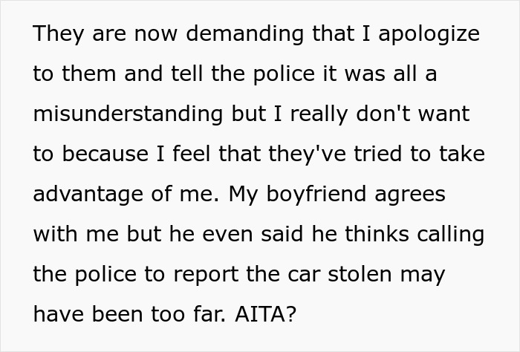Click the word "boyfriend"
This screenshot has width=520, height=352.
point(316,195)
